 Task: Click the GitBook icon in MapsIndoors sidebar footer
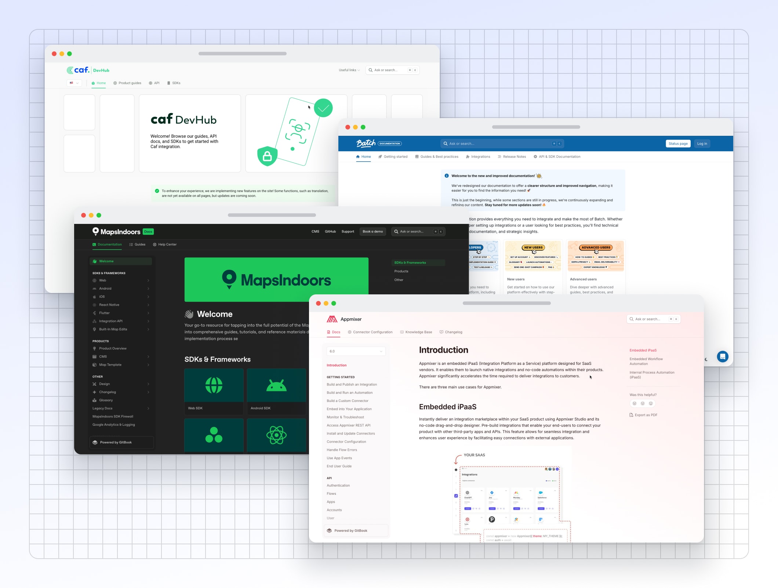[x=95, y=442]
